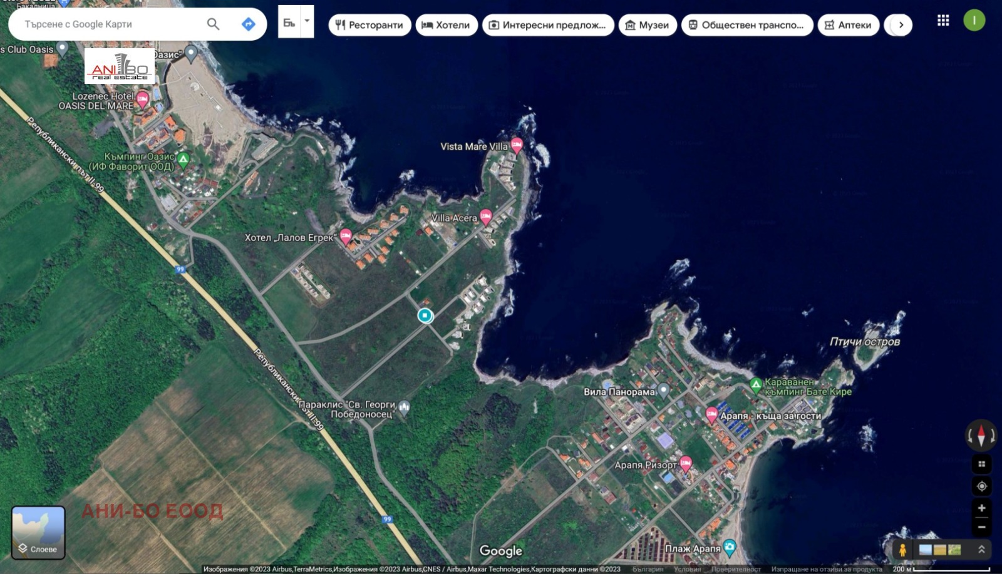
Task: Show more category chips with right arrow
Action: point(901,25)
